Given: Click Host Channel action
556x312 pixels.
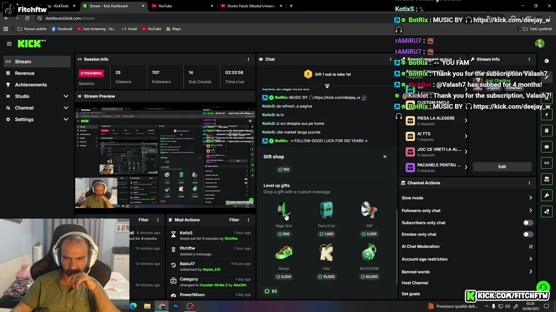Looking at the screenshot, I should pos(415,283).
